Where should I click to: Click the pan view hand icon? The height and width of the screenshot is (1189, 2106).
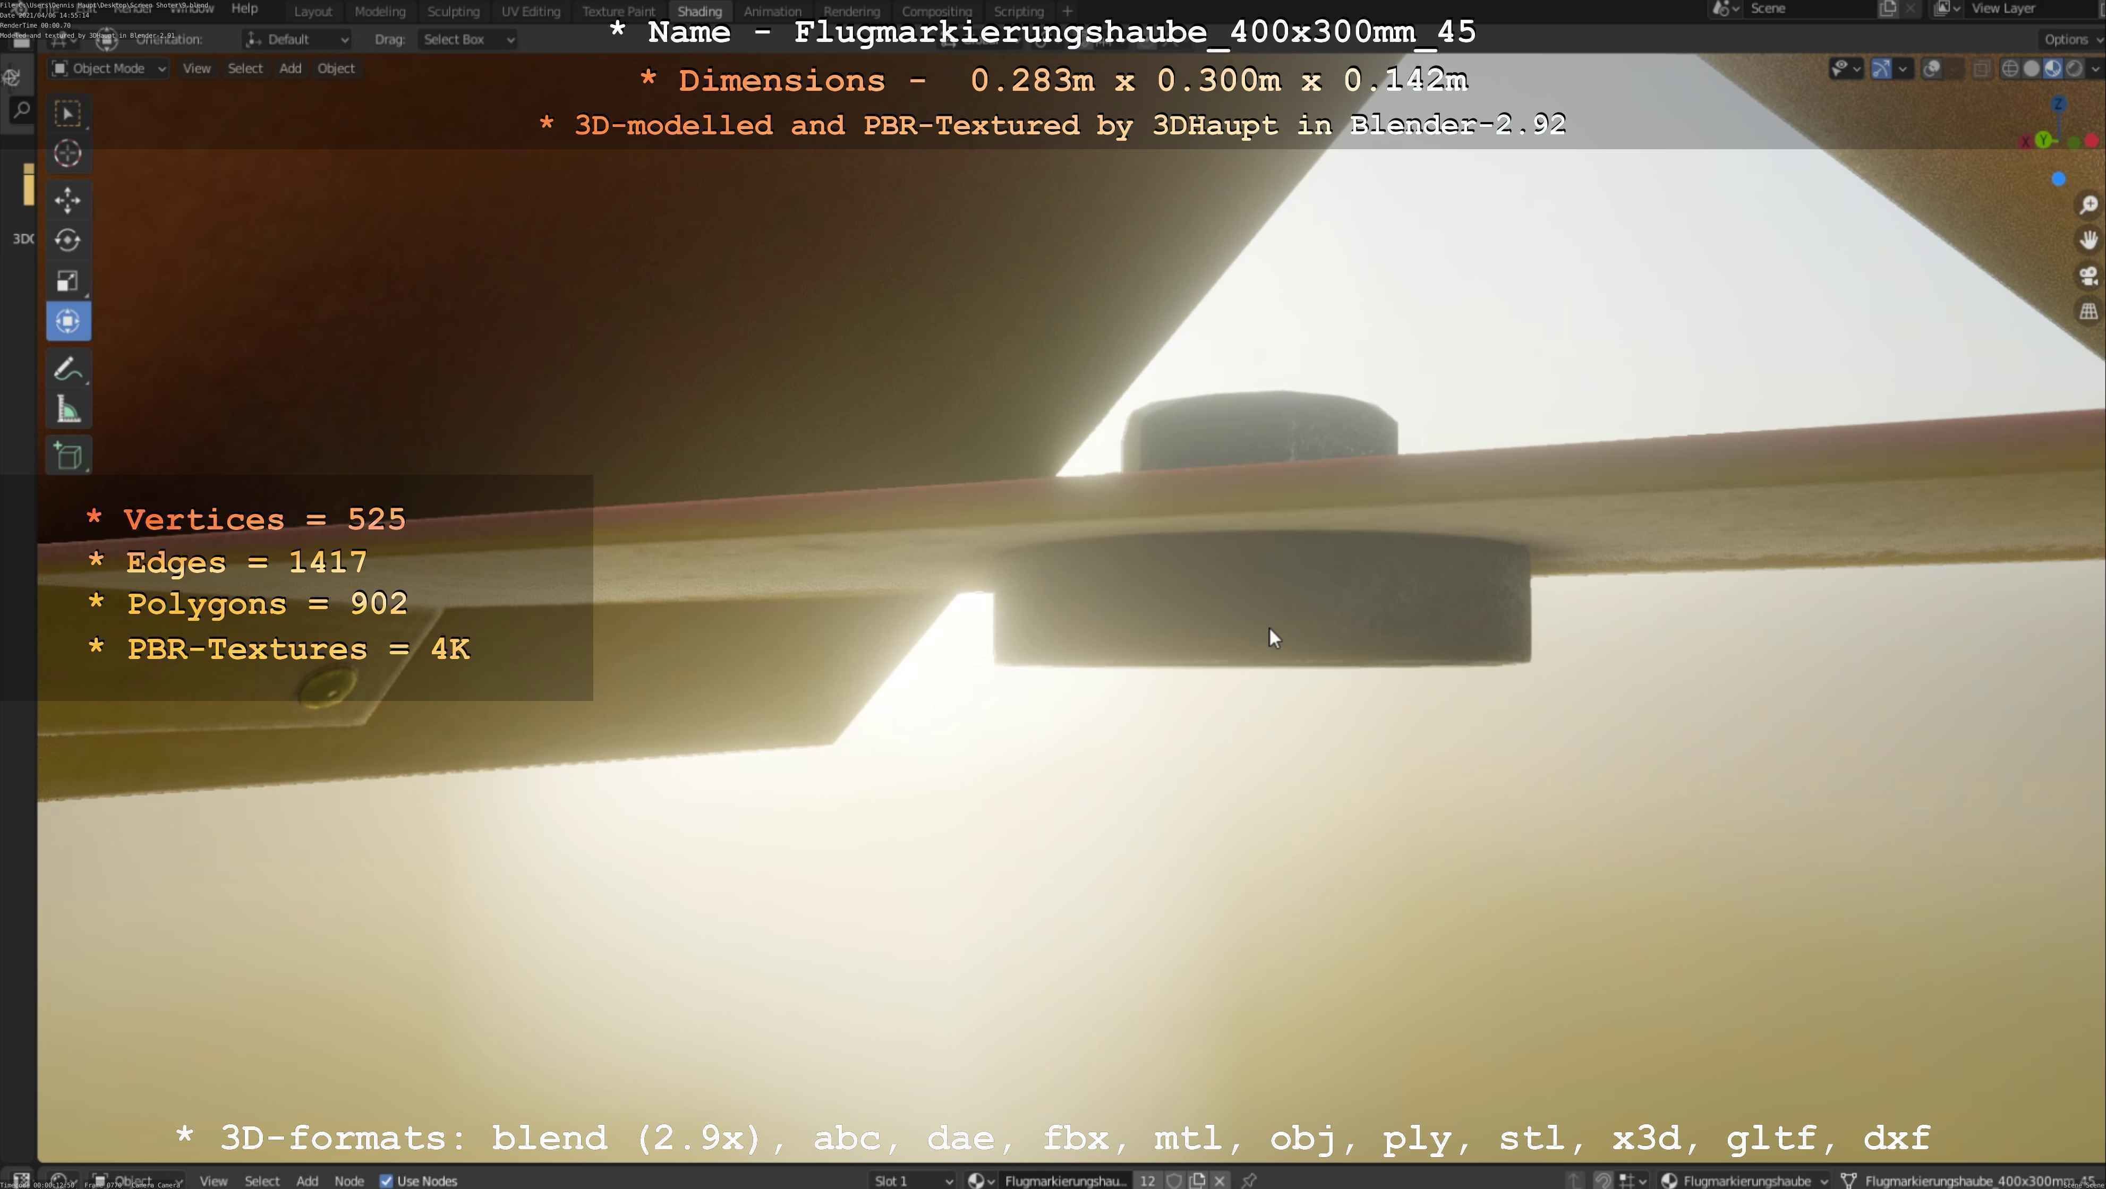2089,239
